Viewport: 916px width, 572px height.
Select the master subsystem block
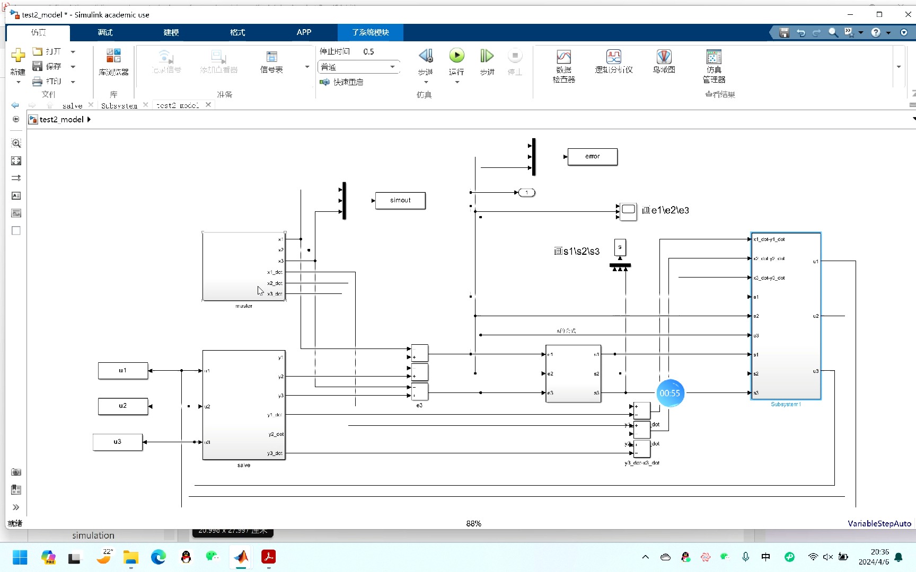pyautogui.click(x=244, y=266)
